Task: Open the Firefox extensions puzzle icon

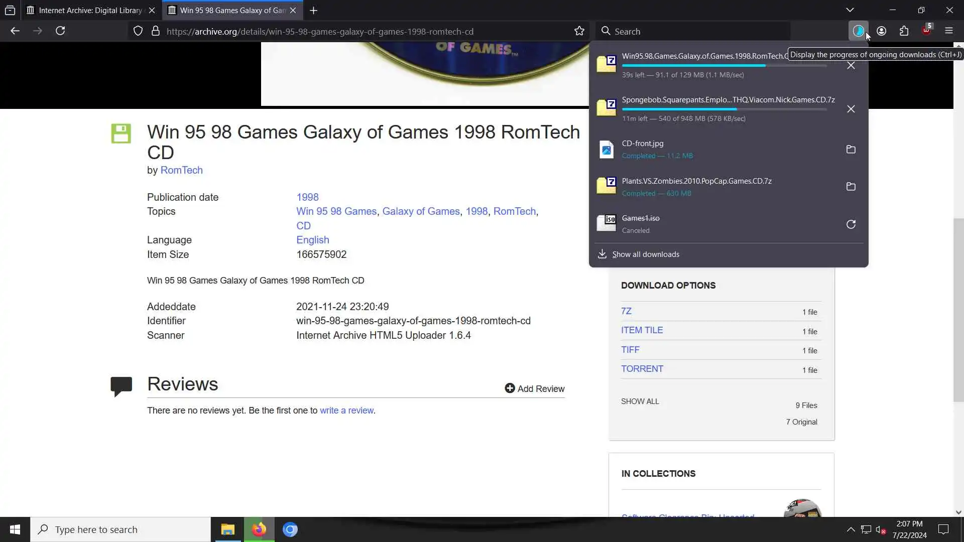Action: (x=904, y=31)
